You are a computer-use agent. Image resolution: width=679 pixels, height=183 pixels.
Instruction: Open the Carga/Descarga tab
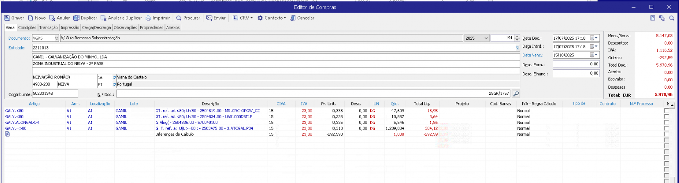pos(96,27)
